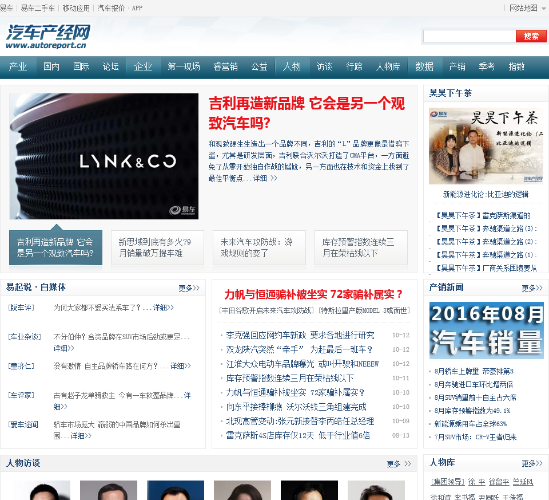Focus the search input field
Viewport: 549px width, 500px height.
click(469, 36)
